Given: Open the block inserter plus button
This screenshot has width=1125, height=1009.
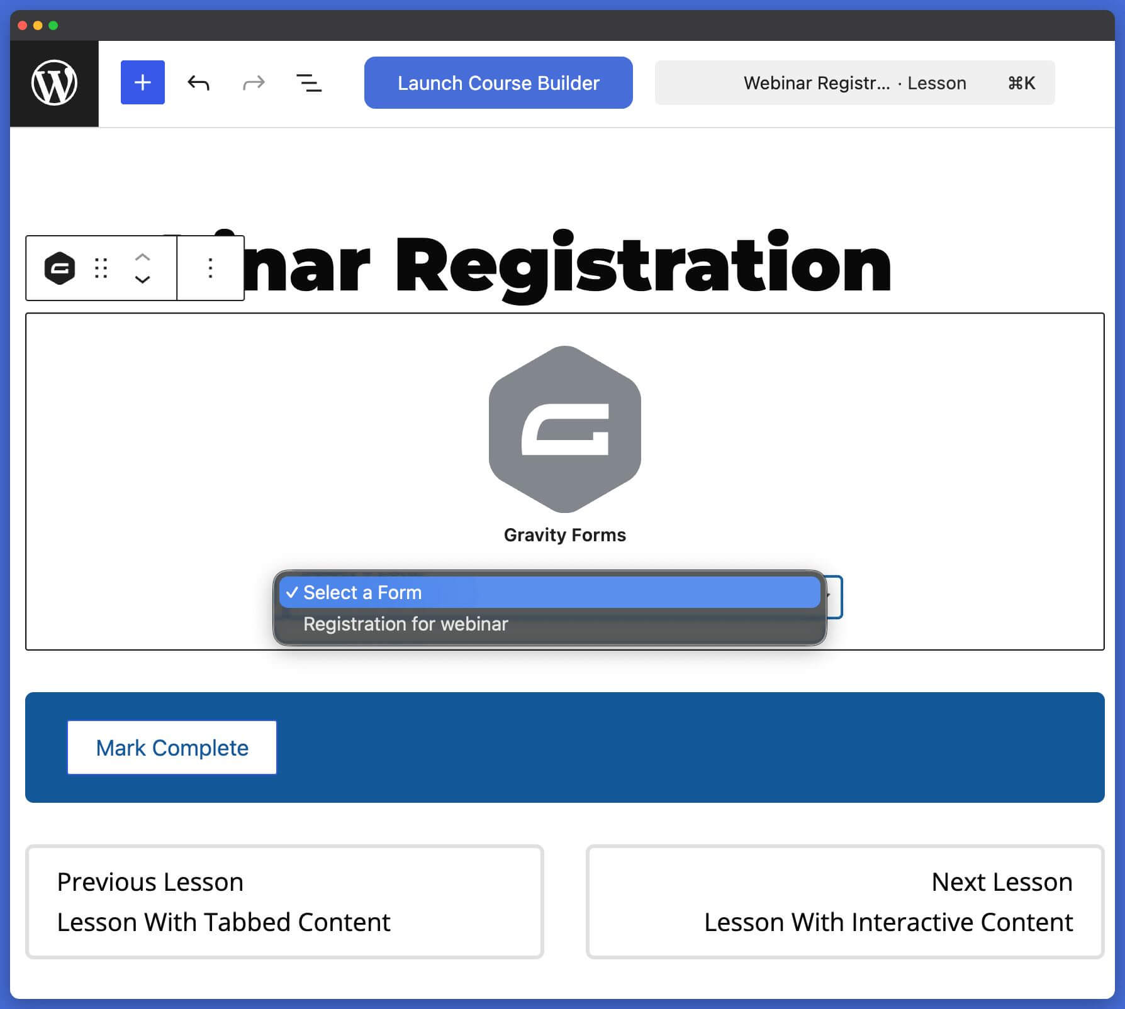Looking at the screenshot, I should click(x=143, y=82).
